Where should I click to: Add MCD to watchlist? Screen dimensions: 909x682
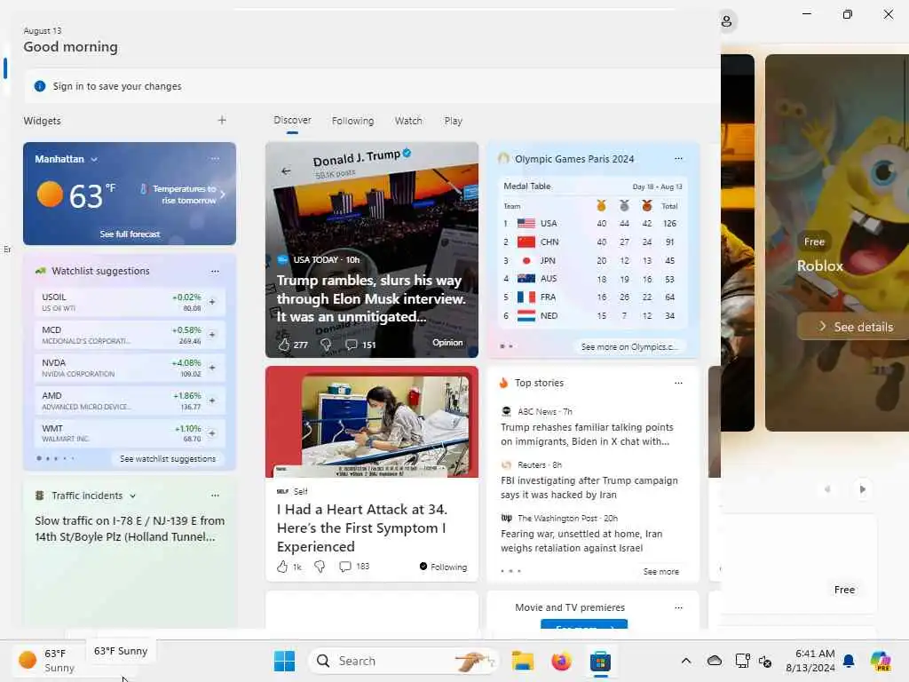tap(212, 335)
